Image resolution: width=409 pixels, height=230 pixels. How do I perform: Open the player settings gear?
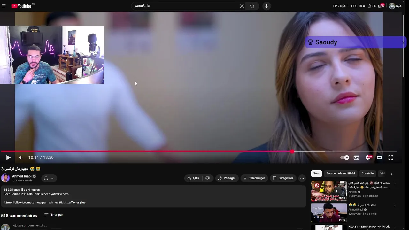368,157
